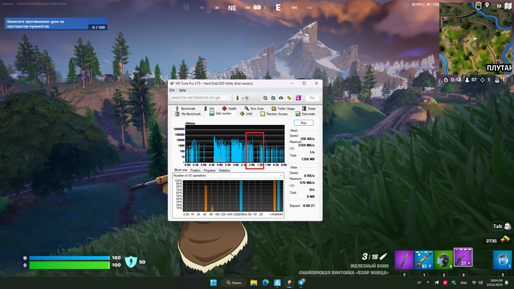Open HD Tune options via the yellow tool icon
The image size is (514, 289).
(289, 98)
